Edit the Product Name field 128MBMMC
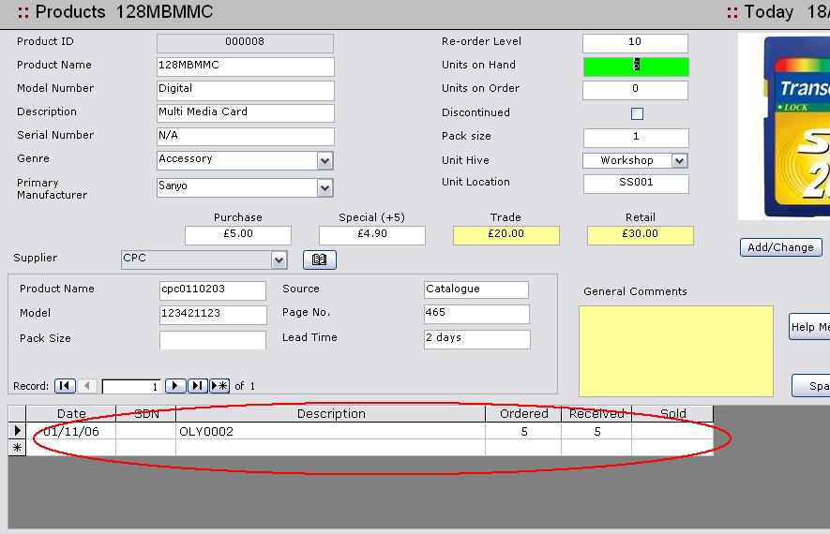The height and width of the screenshot is (534, 830). coord(245,67)
